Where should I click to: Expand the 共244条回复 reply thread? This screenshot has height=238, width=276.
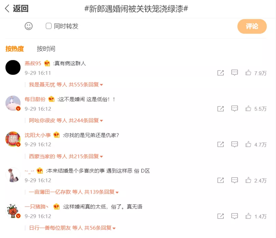coord(86,121)
